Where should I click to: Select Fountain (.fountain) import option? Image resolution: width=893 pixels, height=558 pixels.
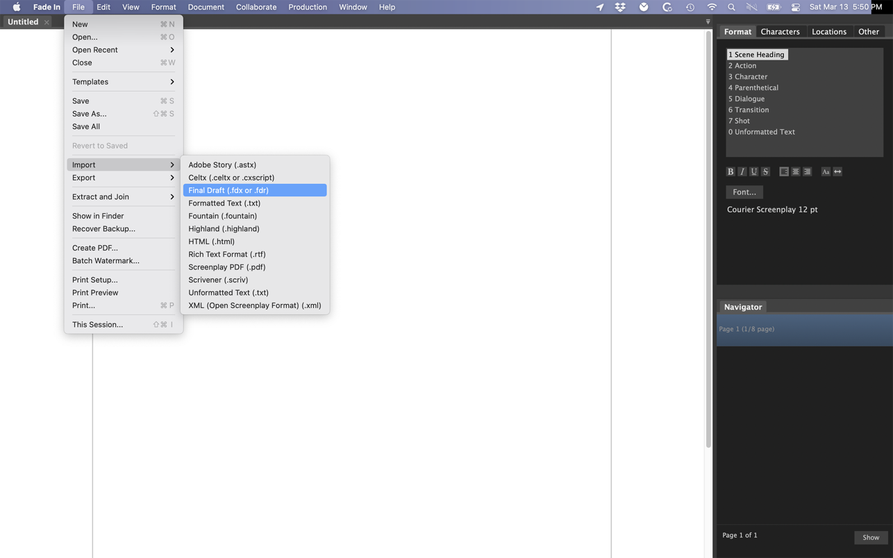pyautogui.click(x=223, y=216)
